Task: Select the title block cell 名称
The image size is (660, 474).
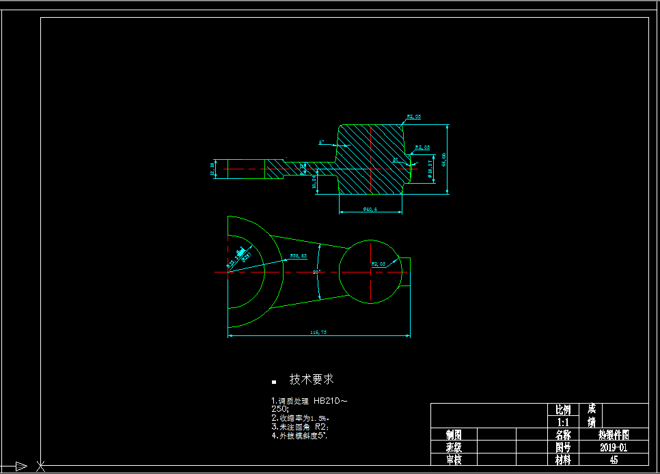Action: pyautogui.click(x=563, y=435)
